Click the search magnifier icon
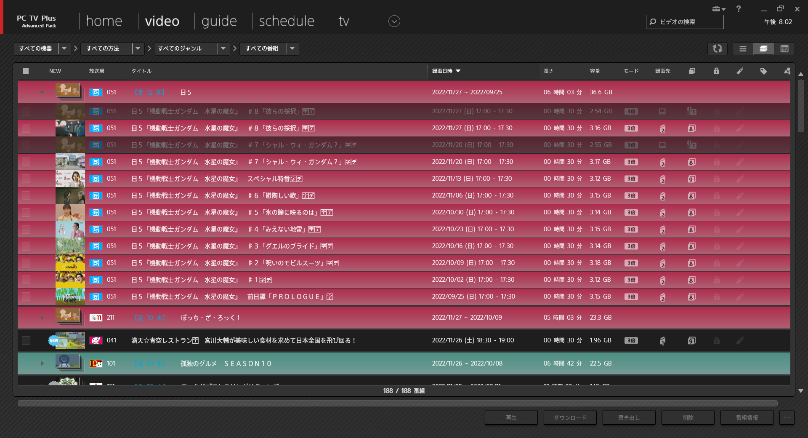The height and width of the screenshot is (438, 808). coord(653,22)
